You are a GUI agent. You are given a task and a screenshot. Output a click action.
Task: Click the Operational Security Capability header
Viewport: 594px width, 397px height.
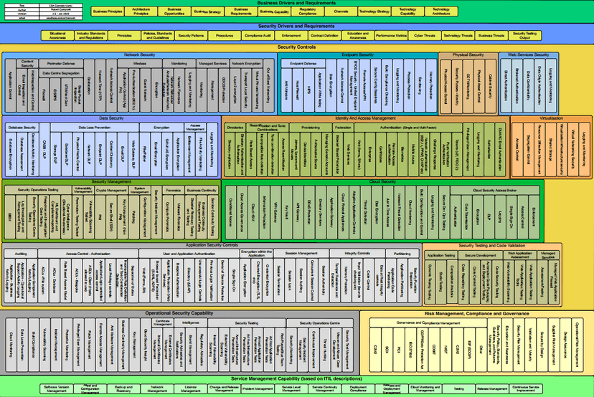pyautogui.click(x=179, y=313)
